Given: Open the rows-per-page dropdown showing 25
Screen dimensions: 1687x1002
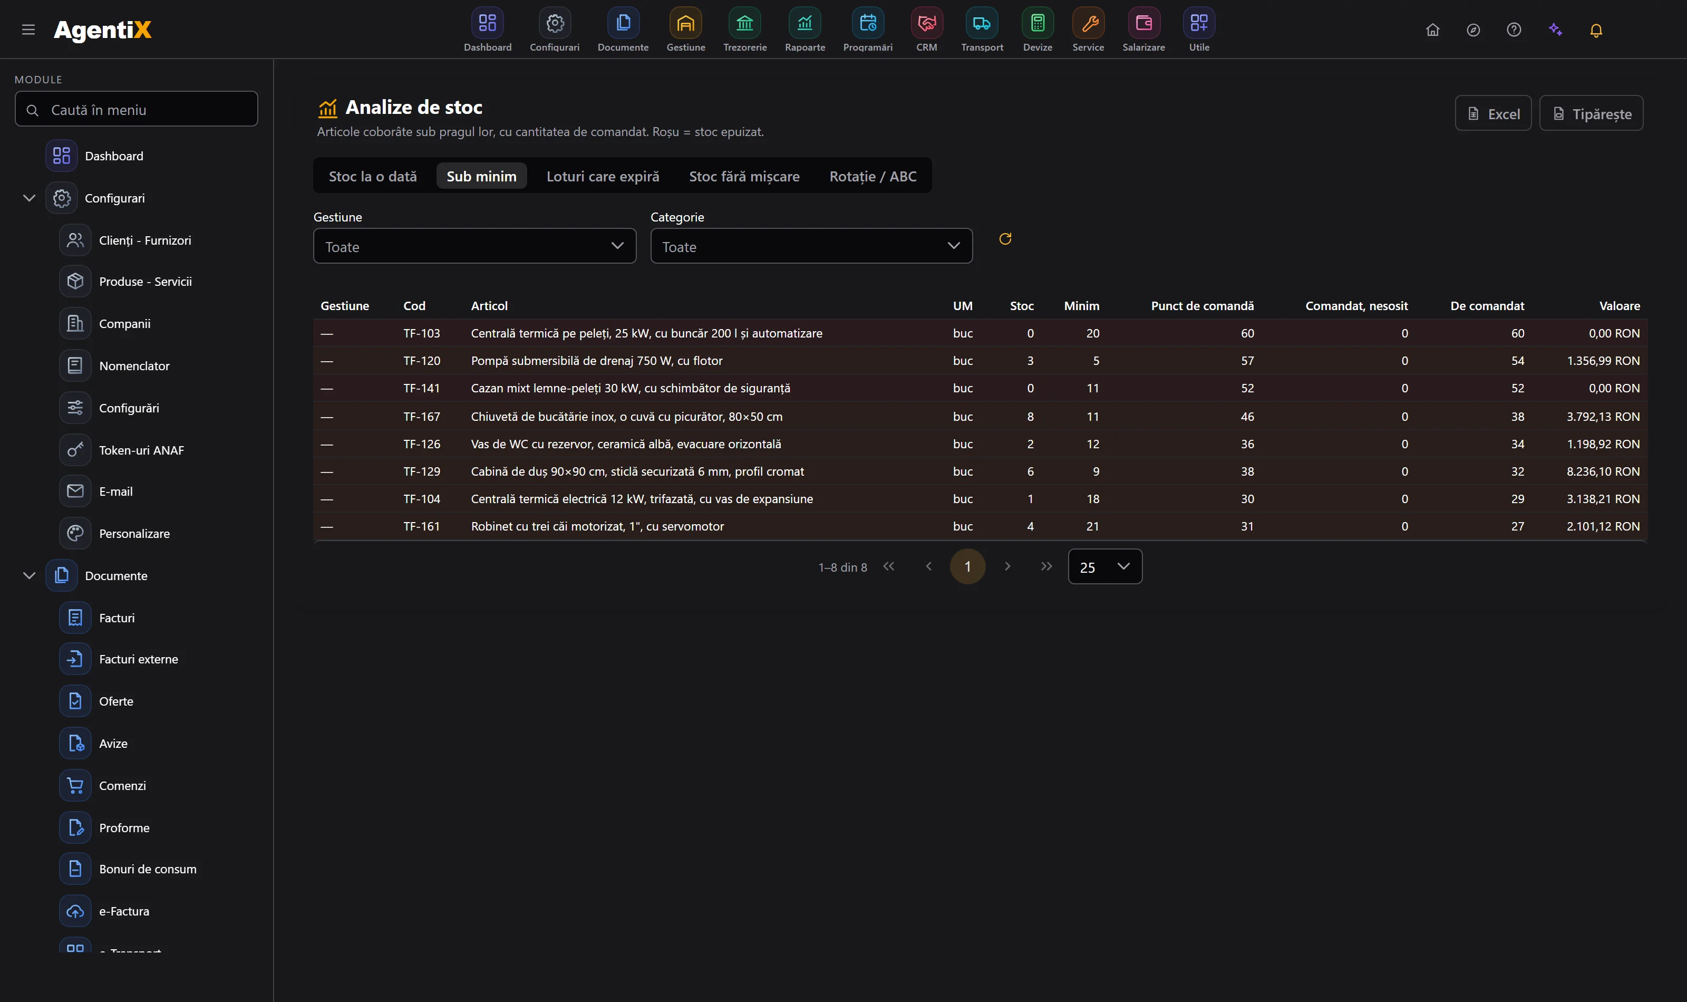Looking at the screenshot, I should point(1104,566).
